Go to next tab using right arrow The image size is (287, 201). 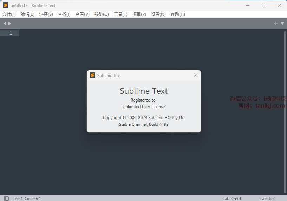[10, 24]
